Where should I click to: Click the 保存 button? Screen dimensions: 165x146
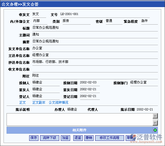[34, 138]
